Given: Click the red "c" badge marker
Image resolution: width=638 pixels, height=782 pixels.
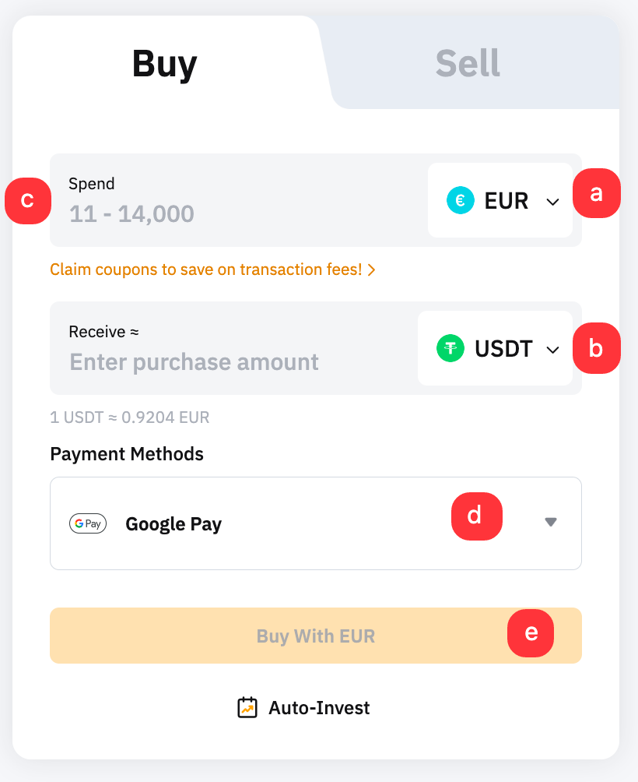Looking at the screenshot, I should click(x=28, y=200).
